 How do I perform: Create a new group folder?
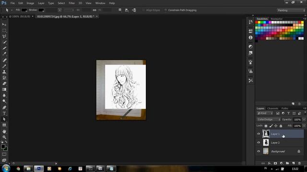click(x=287, y=163)
